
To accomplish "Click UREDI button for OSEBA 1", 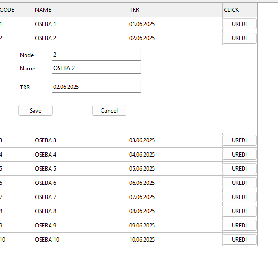I will [239, 24].
